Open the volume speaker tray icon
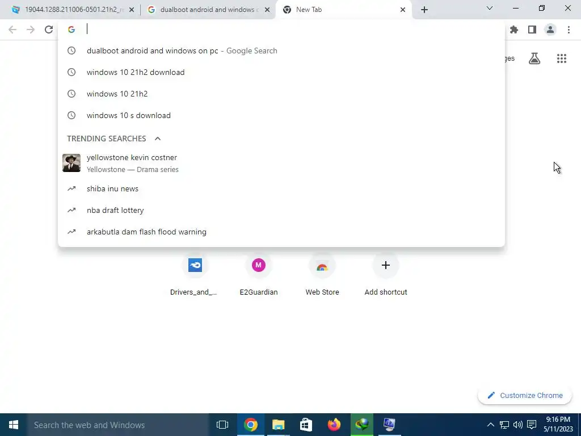 coord(518,425)
